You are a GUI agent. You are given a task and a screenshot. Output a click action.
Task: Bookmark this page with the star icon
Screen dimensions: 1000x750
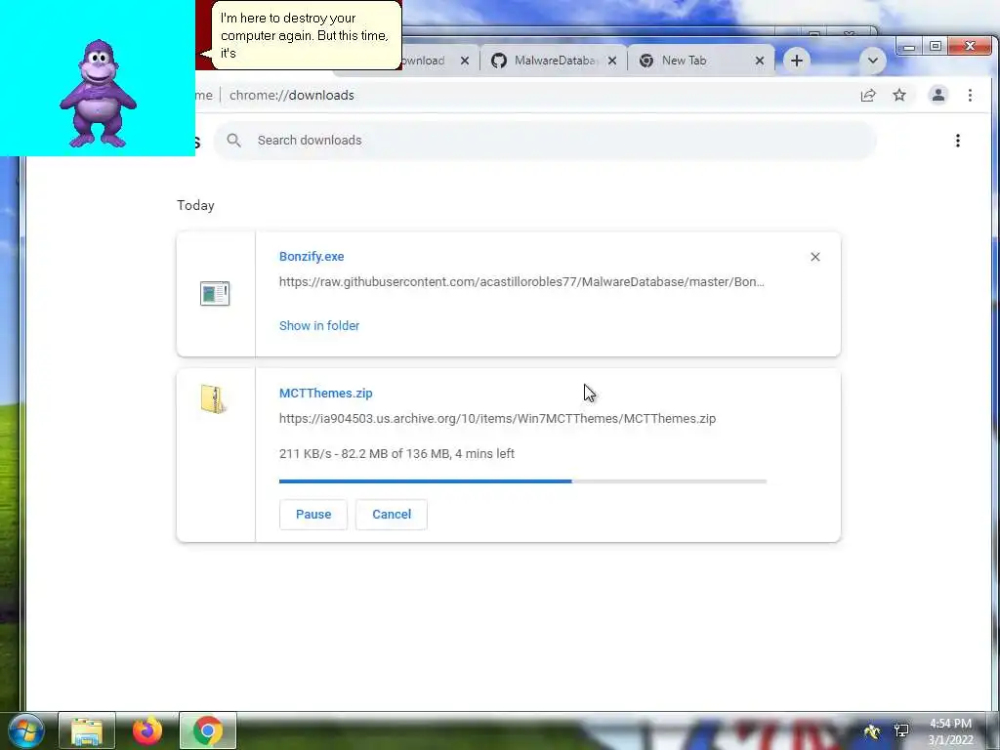click(x=899, y=95)
